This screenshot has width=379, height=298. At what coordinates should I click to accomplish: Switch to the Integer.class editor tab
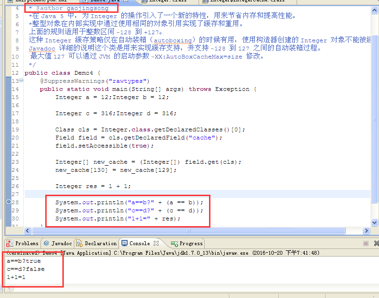[168, 1]
